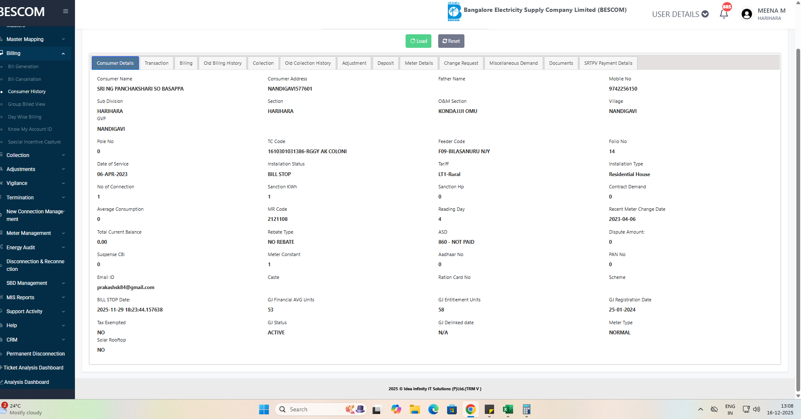The width and height of the screenshot is (801, 419).
Task: Open Microsoft Edge from taskbar
Action: (433, 409)
